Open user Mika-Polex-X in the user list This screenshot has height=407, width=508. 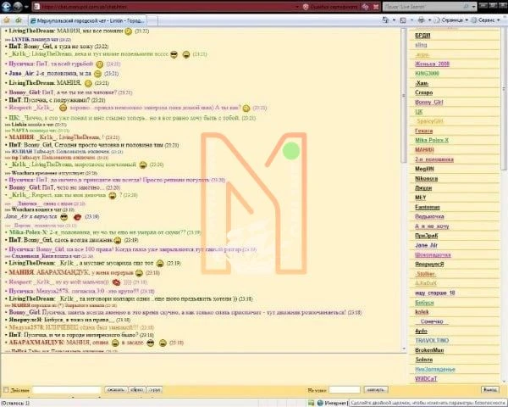(x=433, y=140)
